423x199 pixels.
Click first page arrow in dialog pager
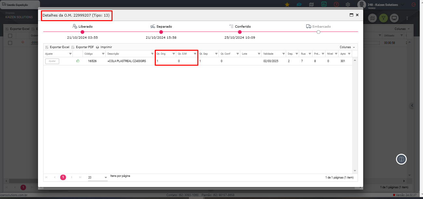pos(46,177)
